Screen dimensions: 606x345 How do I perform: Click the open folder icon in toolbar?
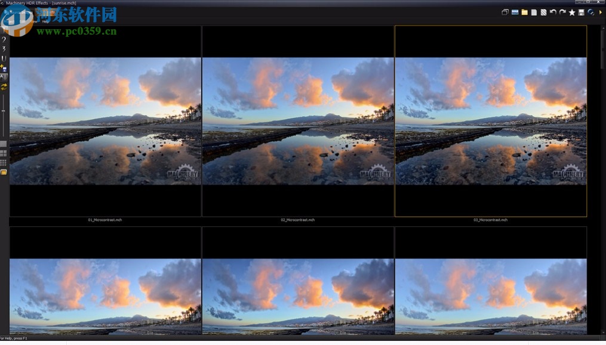(x=524, y=13)
